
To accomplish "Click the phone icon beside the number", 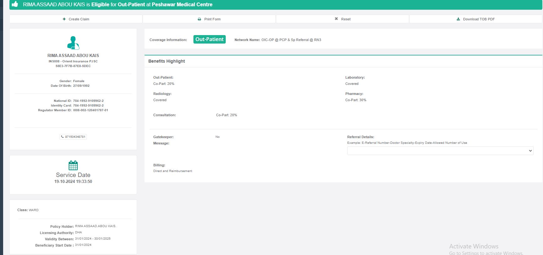I will (x=62, y=137).
